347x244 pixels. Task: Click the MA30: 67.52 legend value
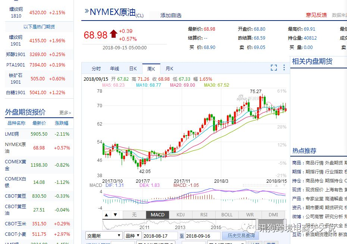[x=216, y=85]
